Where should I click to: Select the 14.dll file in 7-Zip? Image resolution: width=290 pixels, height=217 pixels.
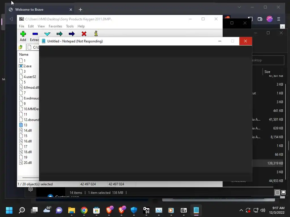click(25, 130)
